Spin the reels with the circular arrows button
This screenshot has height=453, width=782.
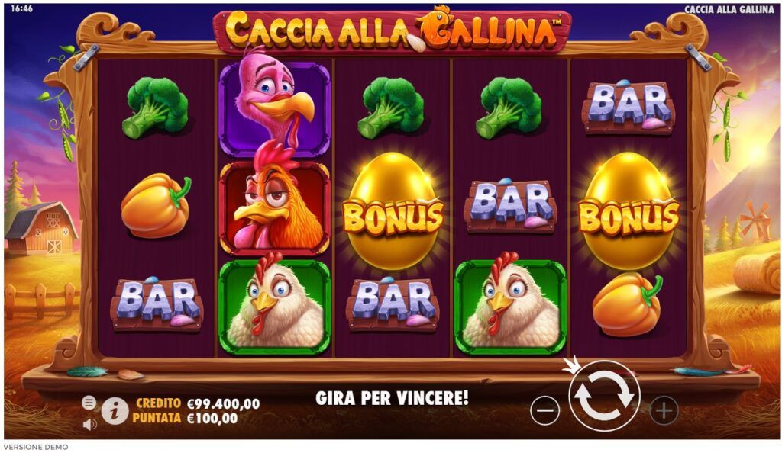tap(604, 396)
